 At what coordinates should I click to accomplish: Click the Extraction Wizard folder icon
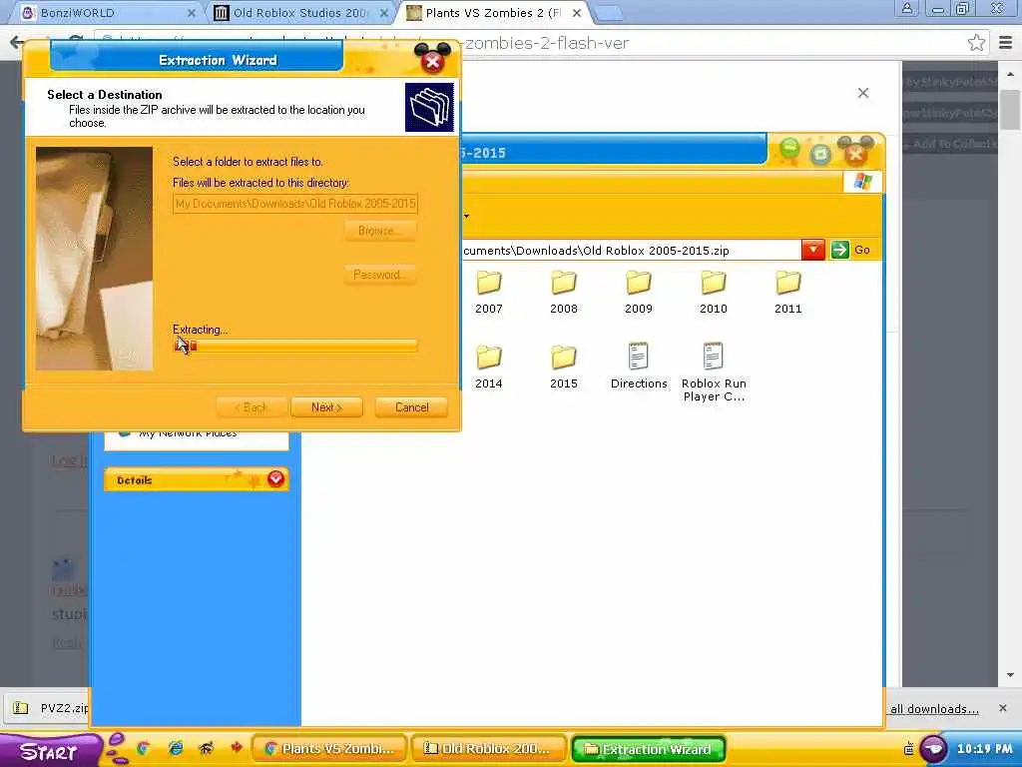pyautogui.click(x=429, y=107)
